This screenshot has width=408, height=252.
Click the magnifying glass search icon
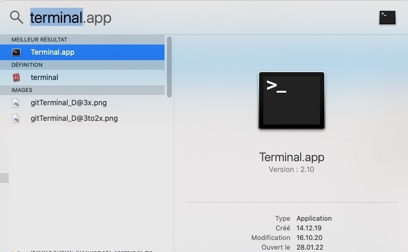click(x=16, y=17)
